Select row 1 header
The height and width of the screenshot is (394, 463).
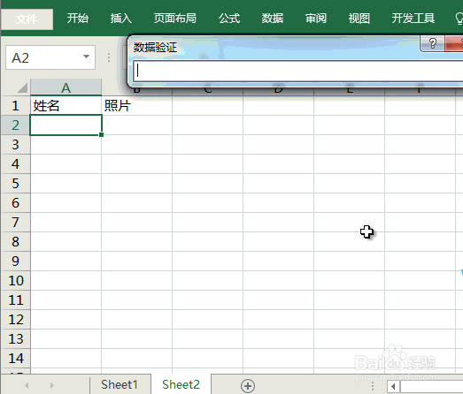[15, 105]
